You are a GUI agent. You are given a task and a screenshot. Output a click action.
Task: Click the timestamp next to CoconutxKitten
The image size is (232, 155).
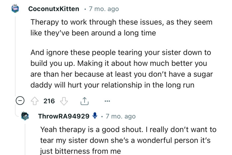pos(103,9)
